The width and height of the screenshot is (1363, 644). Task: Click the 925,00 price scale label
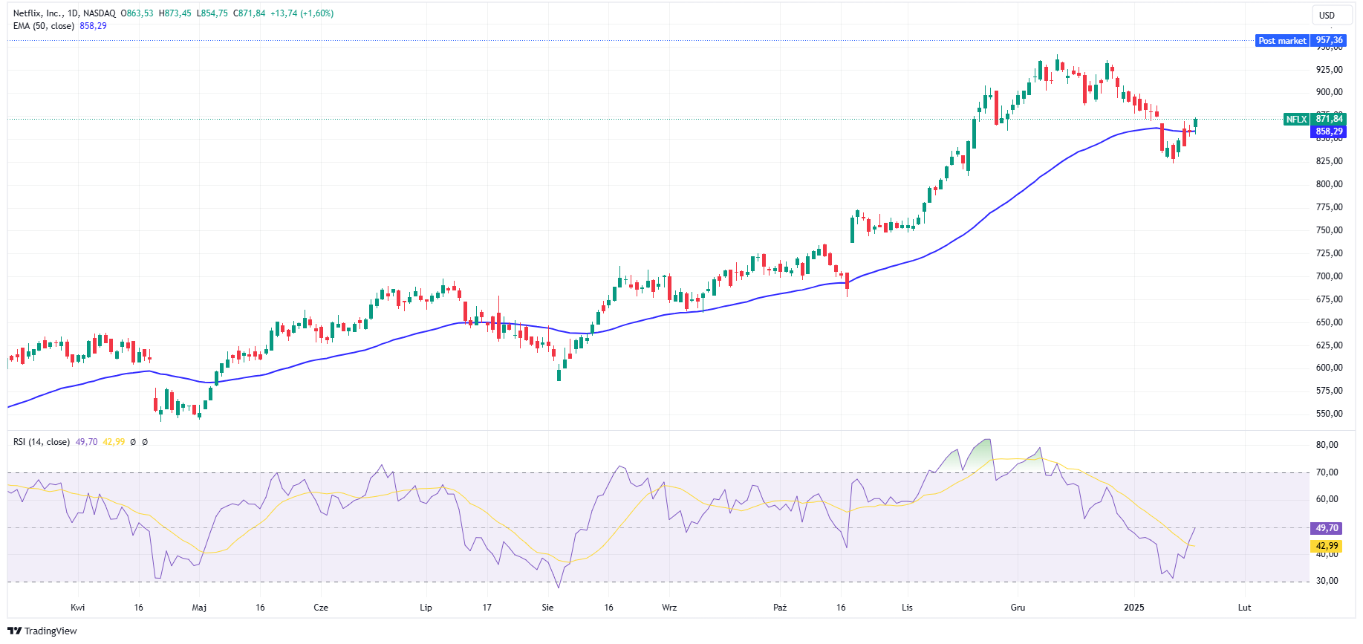pyautogui.click(x=1329, y=70)
